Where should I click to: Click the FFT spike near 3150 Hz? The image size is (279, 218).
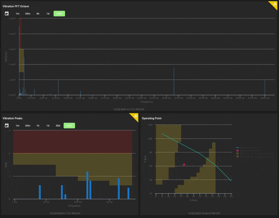pos(174,81)
